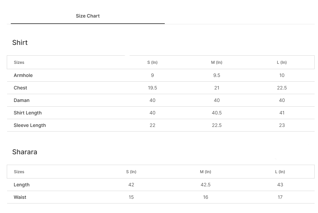The image size is (318, 213).
Task: Click the Sharara section heading
Action: pyautogui.click(x=25, y=152)
